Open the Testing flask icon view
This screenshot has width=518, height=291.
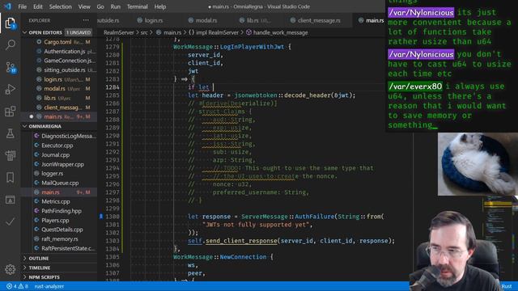10,133
